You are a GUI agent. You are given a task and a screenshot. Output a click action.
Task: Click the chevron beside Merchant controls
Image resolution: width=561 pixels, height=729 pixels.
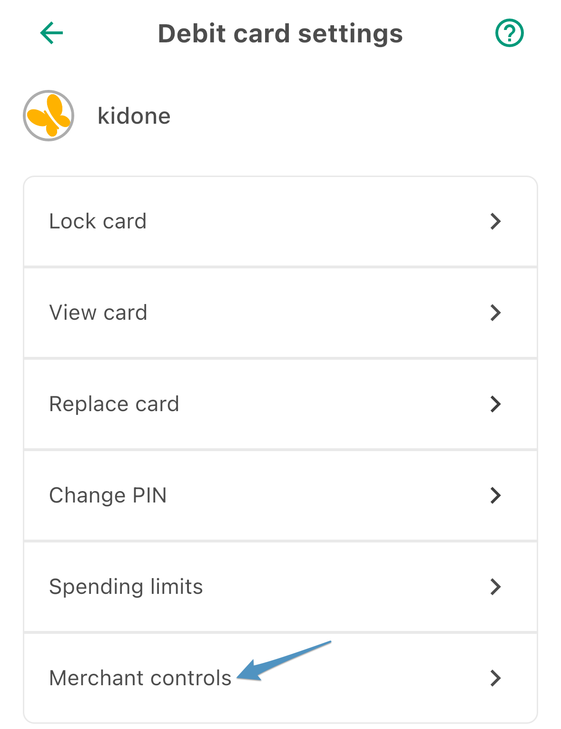click(x=496, y=678)
